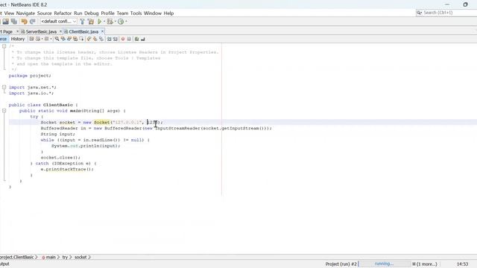Click the Shift Line Left icon
Image resolution: width=477 pixels, height=268 pixels.
coord(110,39)
